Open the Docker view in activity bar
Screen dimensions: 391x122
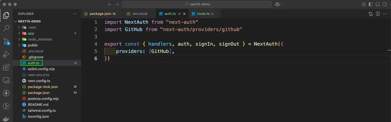pyautogui.click(x=6, y=119)
